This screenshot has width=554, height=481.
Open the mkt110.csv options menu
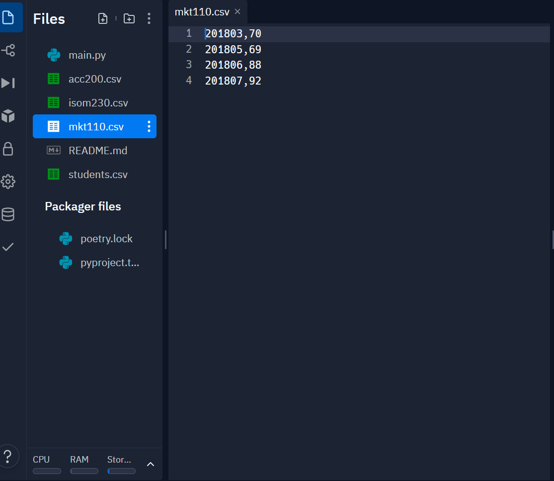(x=149, y=126)
